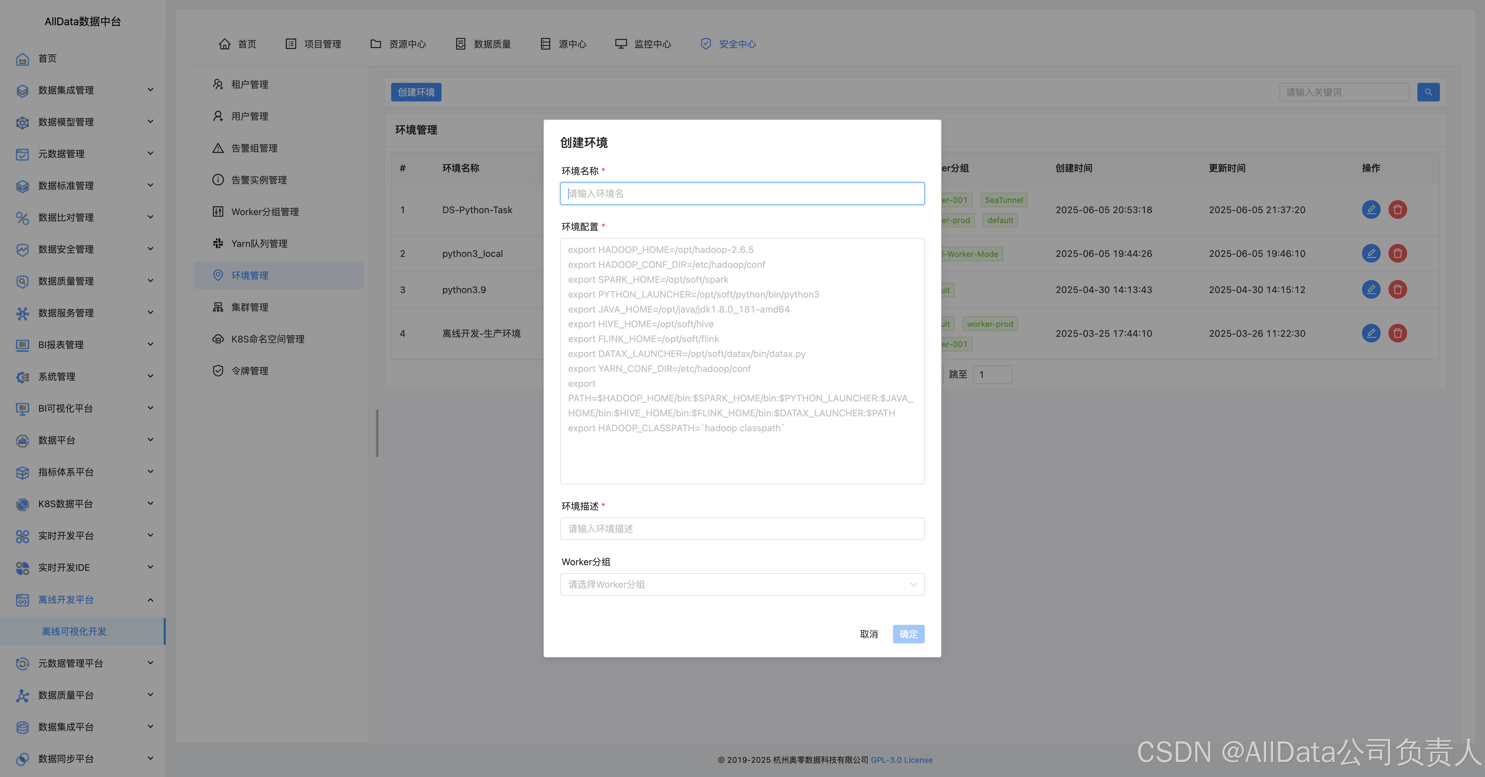The image size is (1485, 777).
Task: Expand the 数据模型管理 sidebar menu
Action: 150,122
